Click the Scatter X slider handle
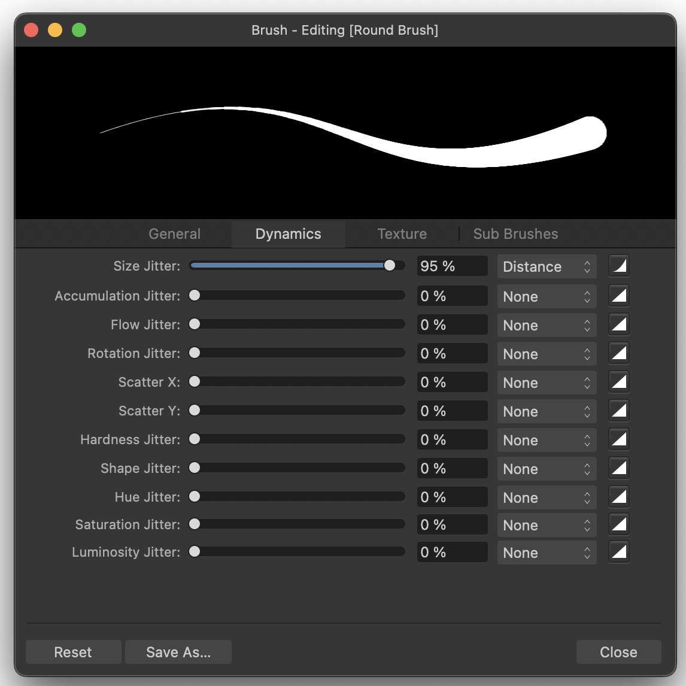 [x=195, y=381]
